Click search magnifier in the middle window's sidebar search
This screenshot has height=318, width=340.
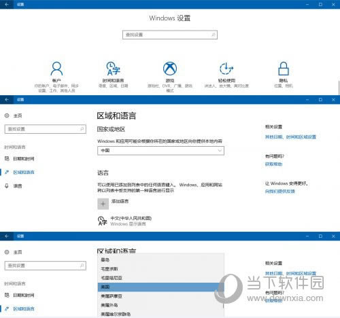(x=82, y=129)
